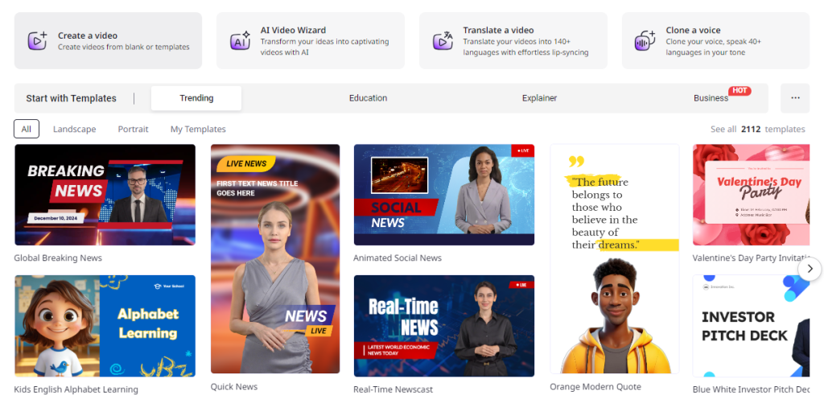This screenshot has height=408, width=824.
Task: Filter templates by Portrait
Action: pyautogui.click(x=133, y=129)
